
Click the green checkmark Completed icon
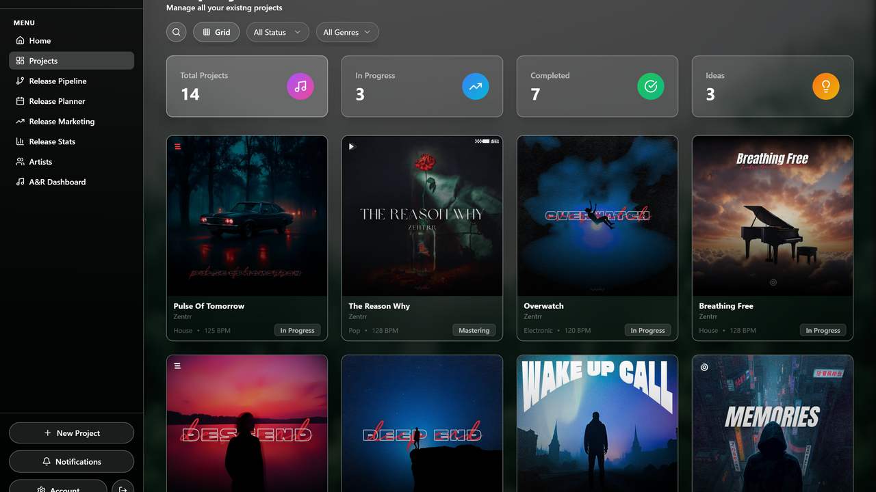point(651,87)
